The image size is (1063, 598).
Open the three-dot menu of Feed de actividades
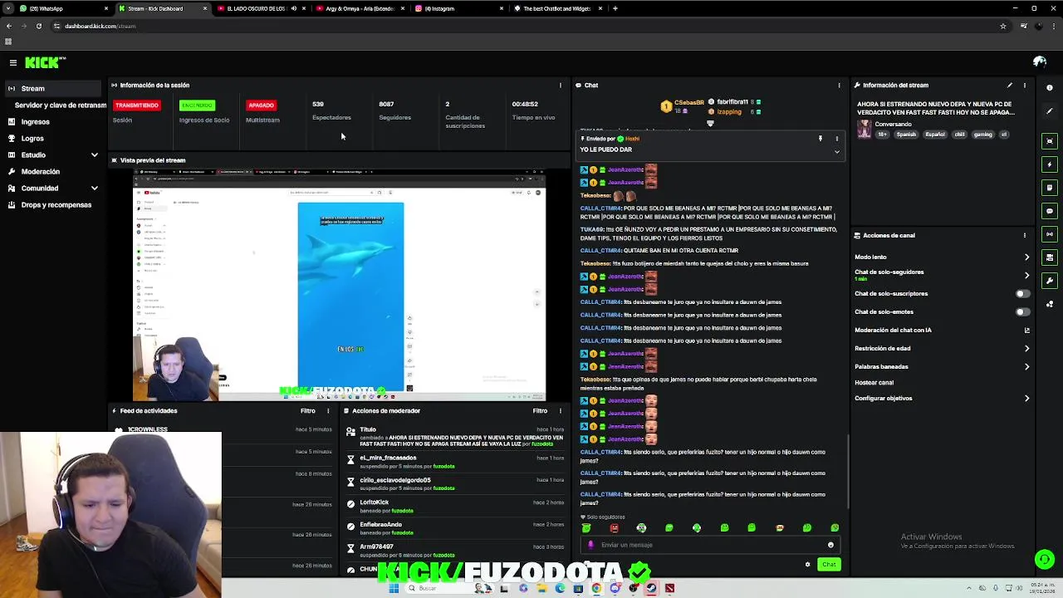(x=328, y=410)
